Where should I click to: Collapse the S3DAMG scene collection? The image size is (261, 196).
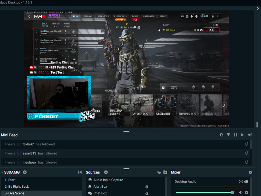[x=2, y=172]
